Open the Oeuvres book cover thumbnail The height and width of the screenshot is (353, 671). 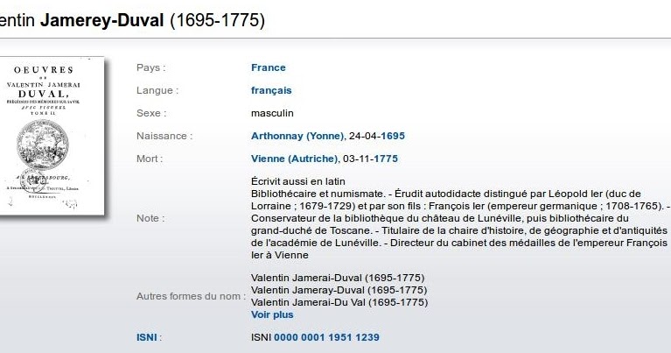pyautogui.click(x=52, y=136)
